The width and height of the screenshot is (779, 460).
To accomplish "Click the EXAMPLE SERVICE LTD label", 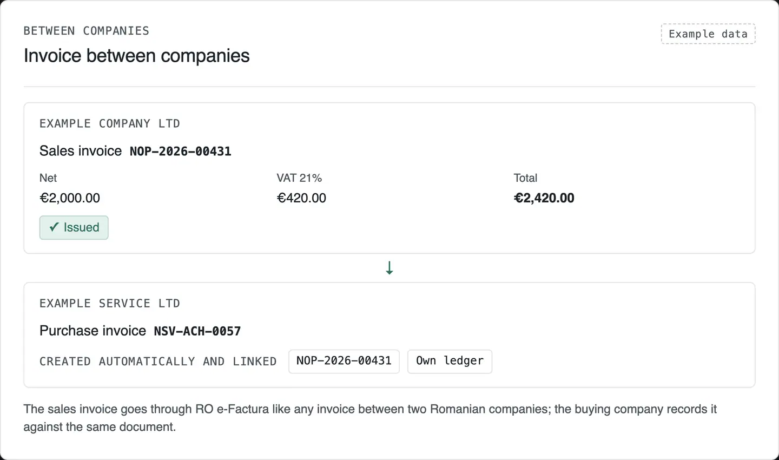I will (x=110, y=303).
